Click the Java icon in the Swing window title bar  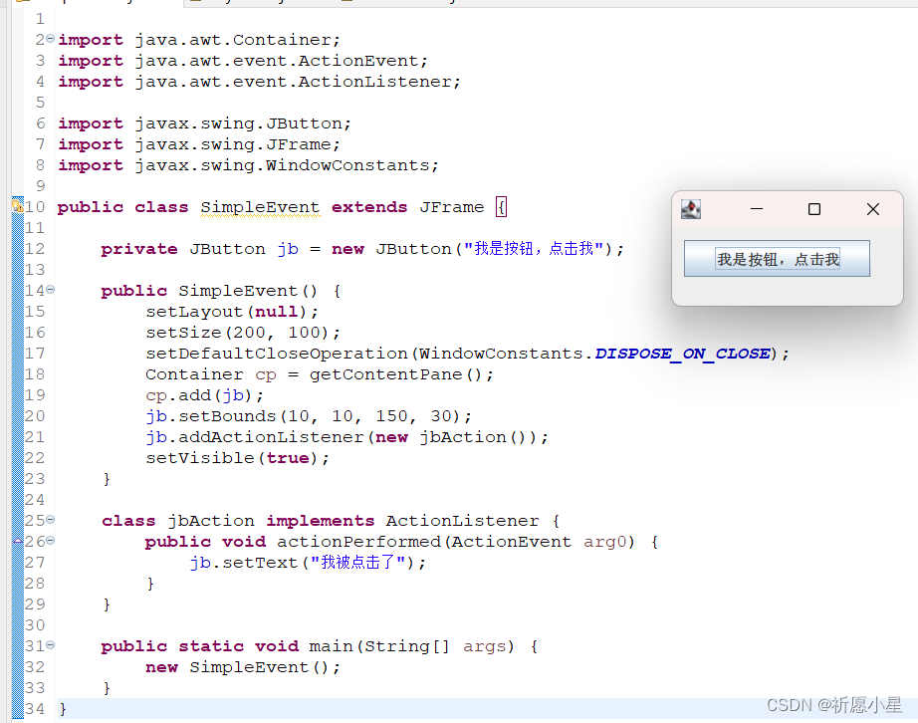pos(691,210)
